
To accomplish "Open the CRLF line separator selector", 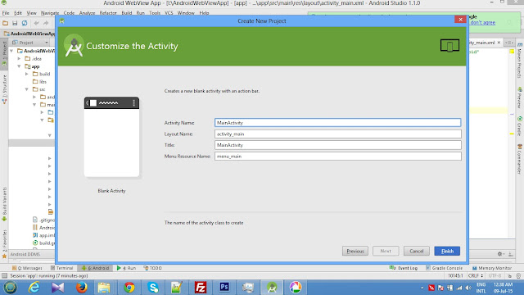I will (x=476, y=275).
